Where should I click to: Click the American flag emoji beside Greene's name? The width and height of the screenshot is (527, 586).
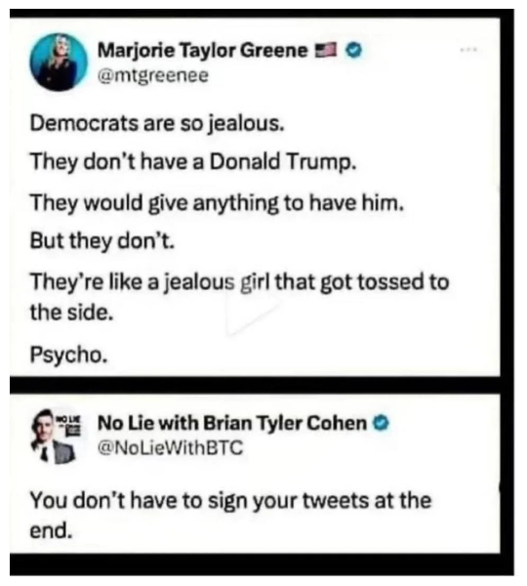point(326,51)
